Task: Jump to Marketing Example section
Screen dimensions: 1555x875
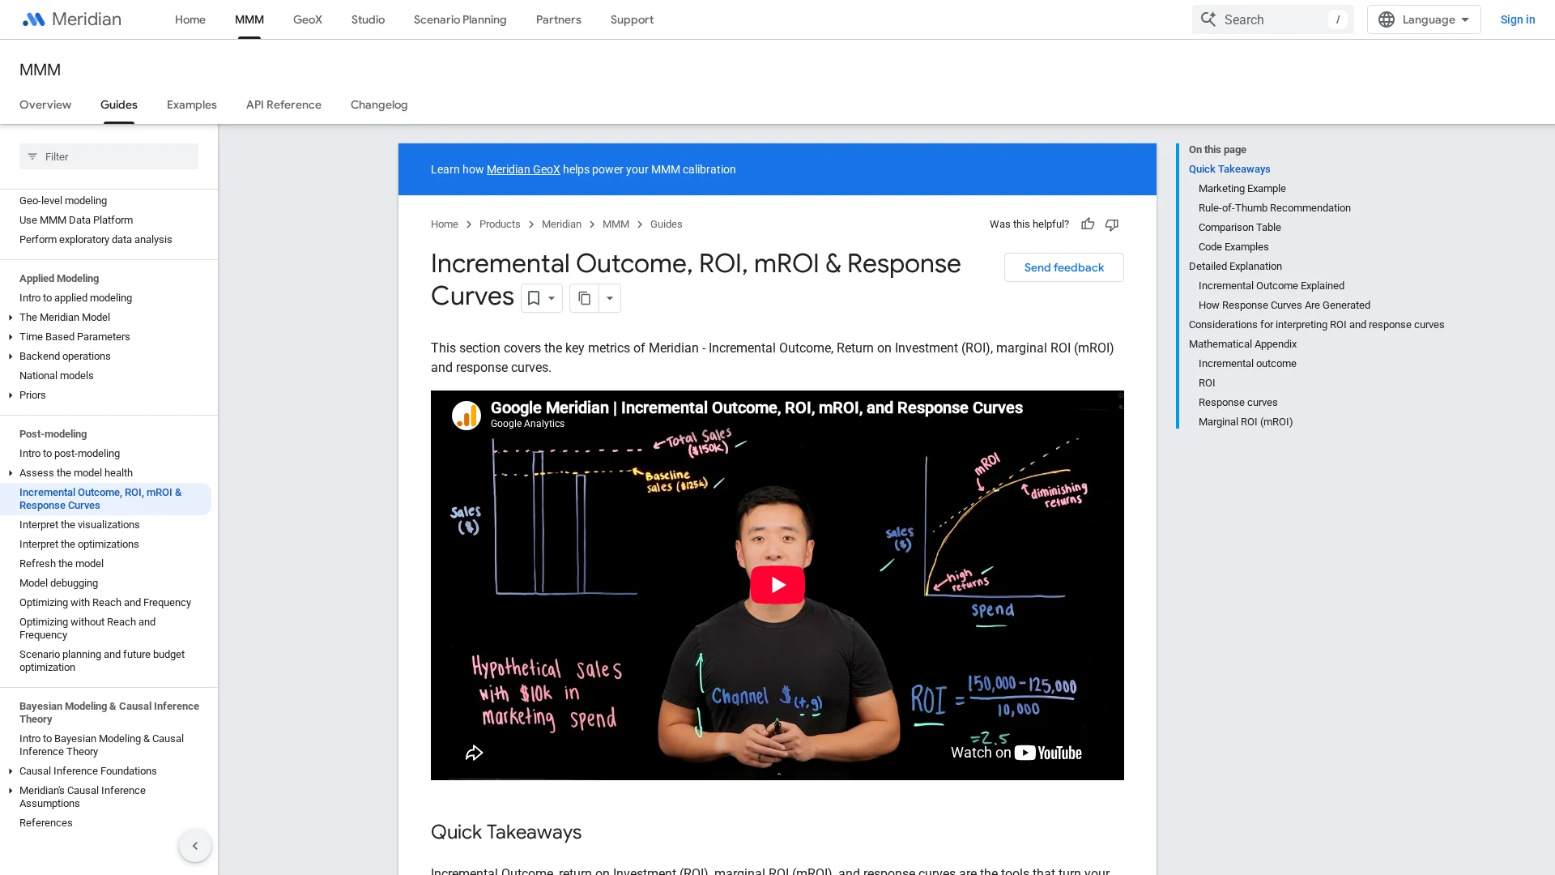Action: (1242, 189)
